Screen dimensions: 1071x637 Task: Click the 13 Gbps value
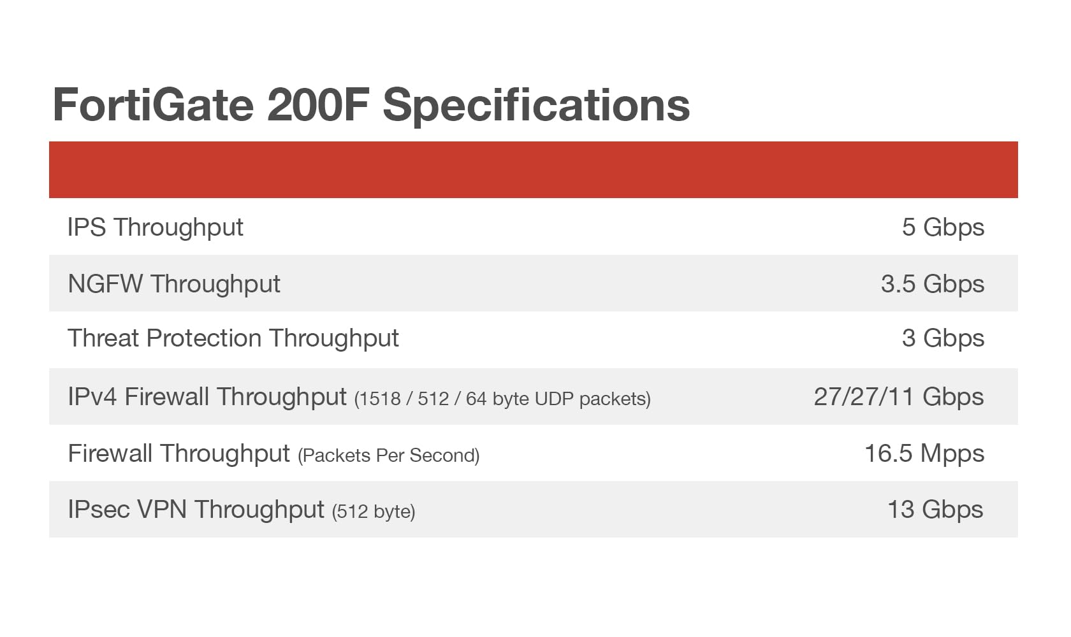pyautogui.click(x=935, y=509)
